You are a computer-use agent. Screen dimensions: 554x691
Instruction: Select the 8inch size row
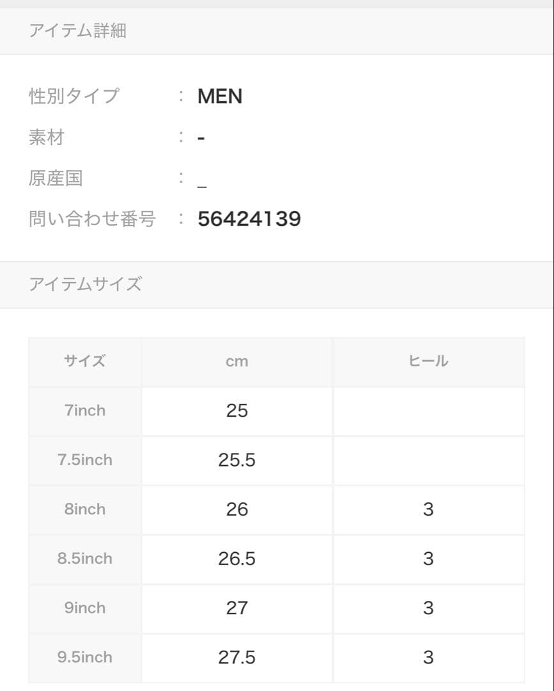pos(85,509)
